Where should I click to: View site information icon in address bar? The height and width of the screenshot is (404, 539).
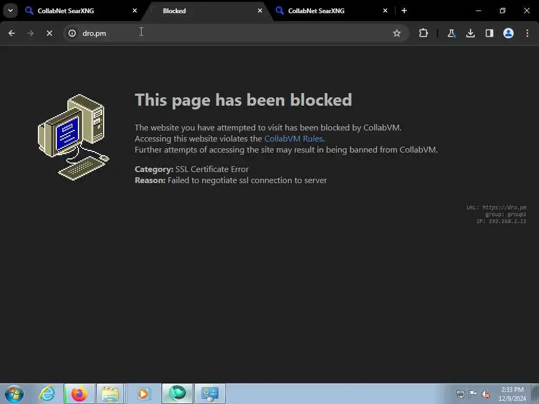tap(72, 33)
